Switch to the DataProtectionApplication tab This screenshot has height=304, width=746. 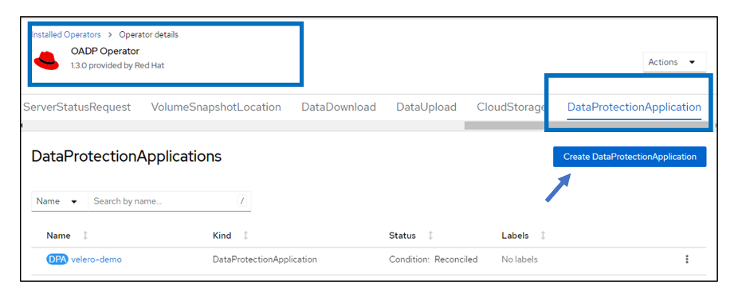tap(634, 107)
